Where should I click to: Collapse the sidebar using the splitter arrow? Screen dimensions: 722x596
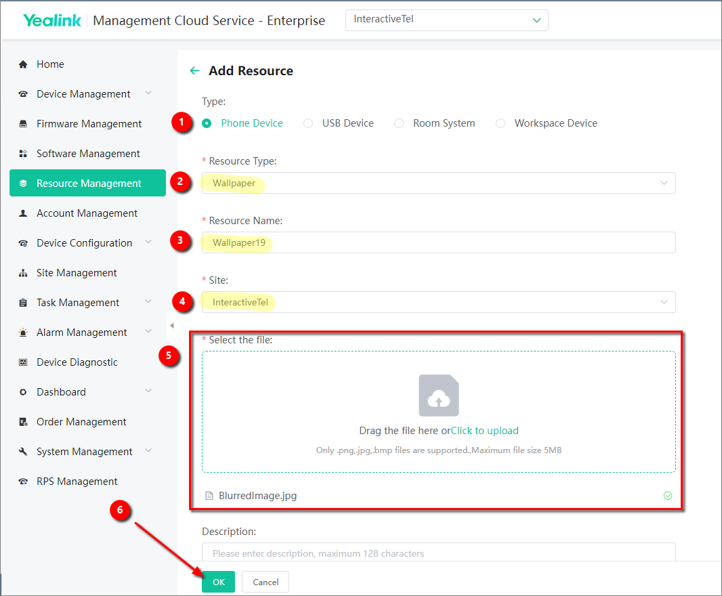171,326
